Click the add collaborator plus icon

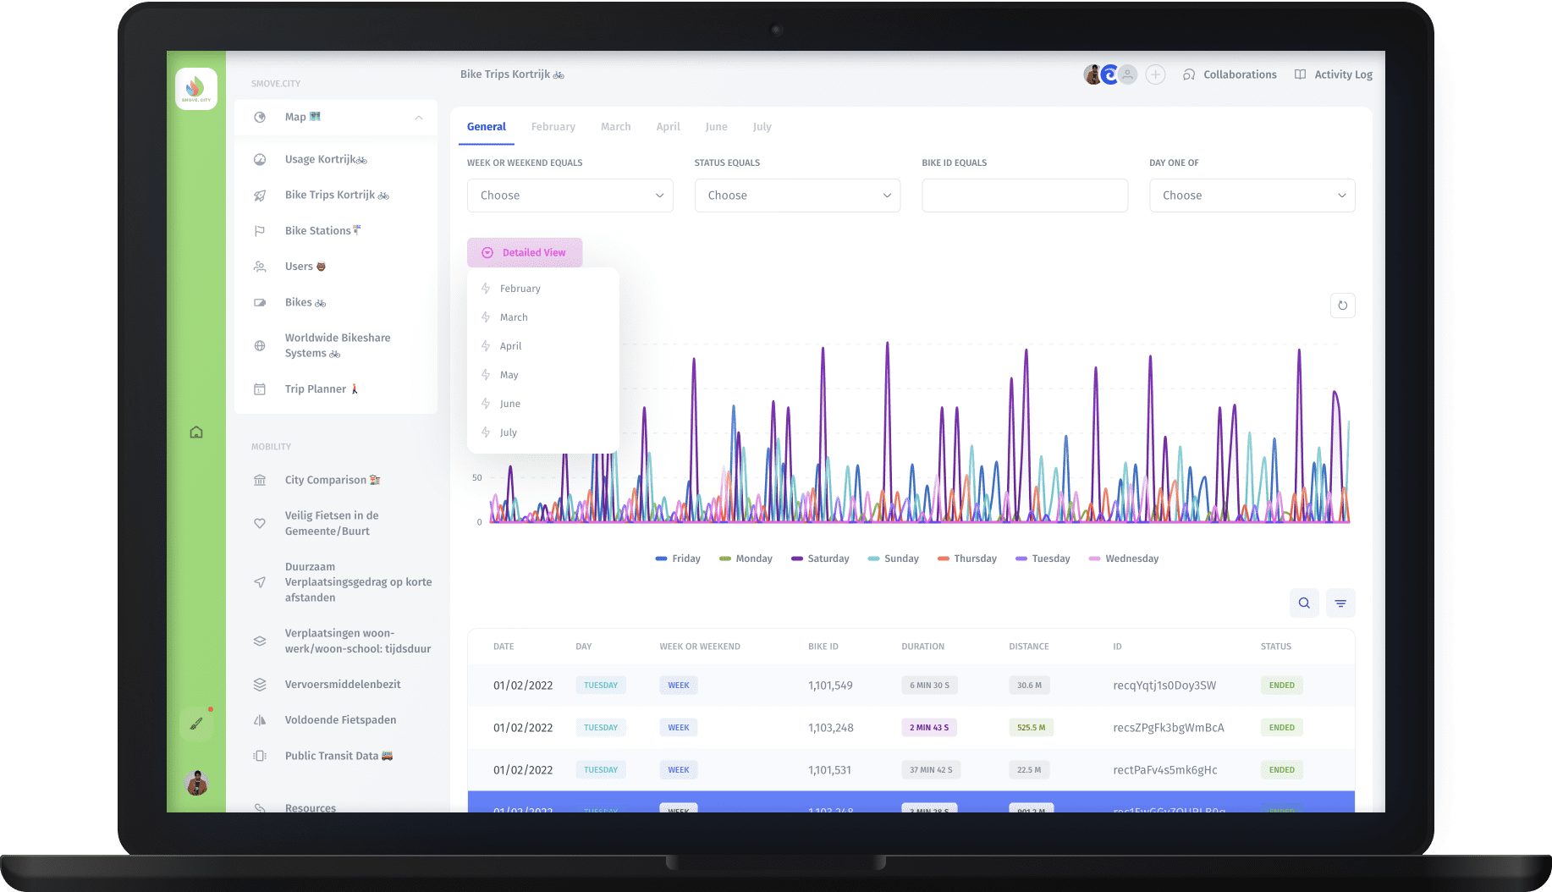pyautogui.click(x=1155, y=74)
